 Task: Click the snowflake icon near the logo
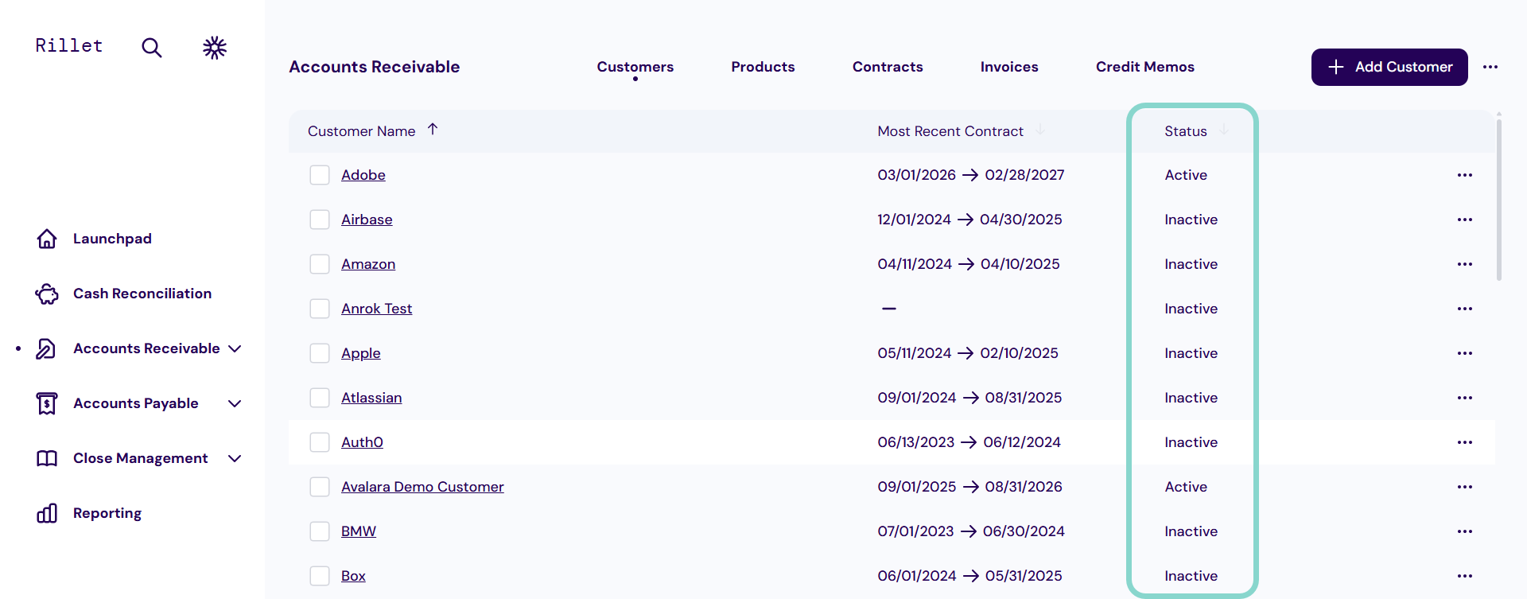pos(215,48)
